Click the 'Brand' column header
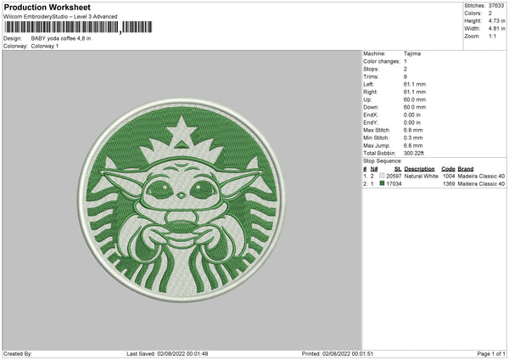This screenshot has height=360, width=509. (x=466, y=169)
